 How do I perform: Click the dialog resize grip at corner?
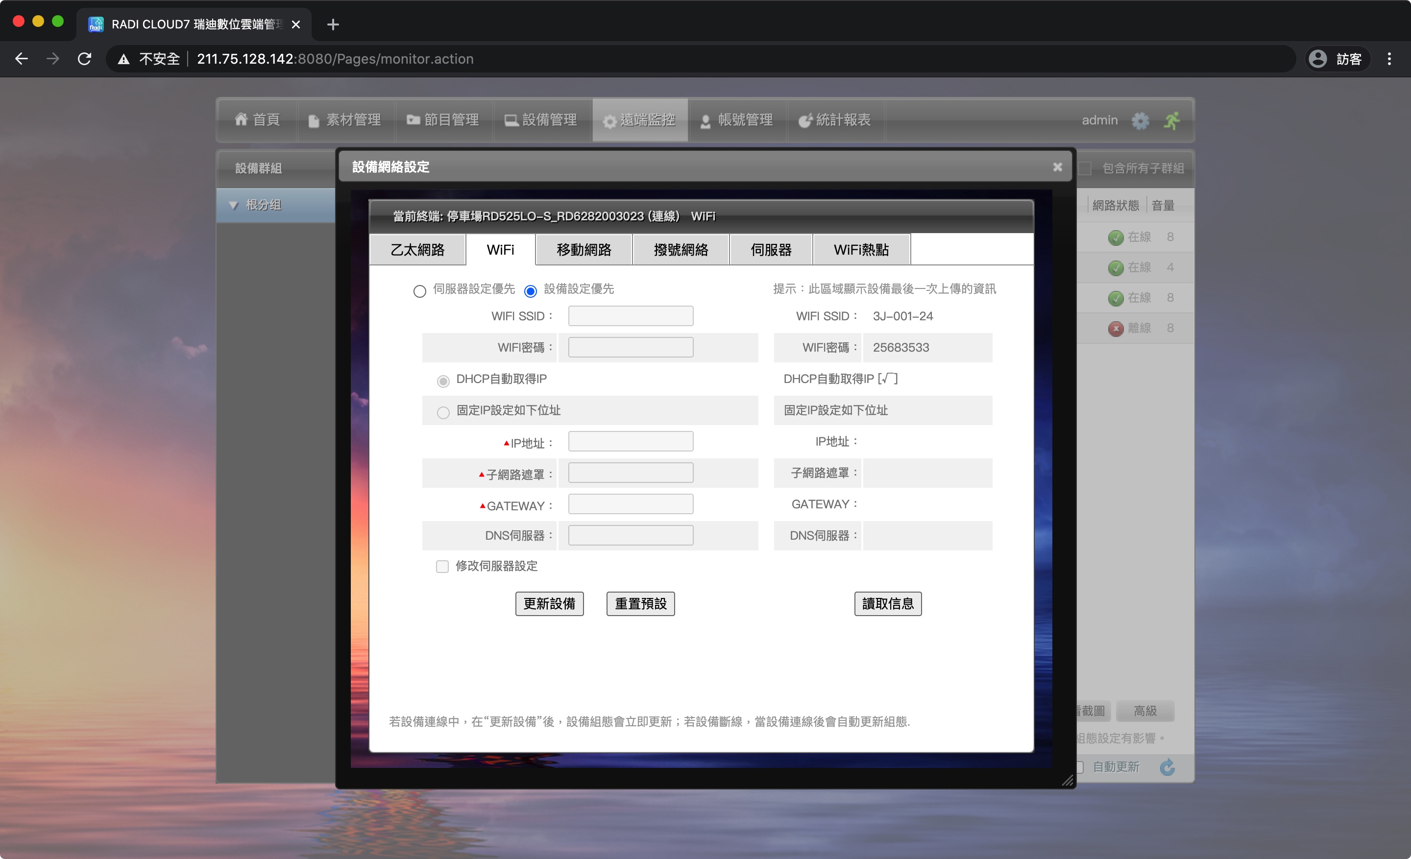pos(1068,780)
